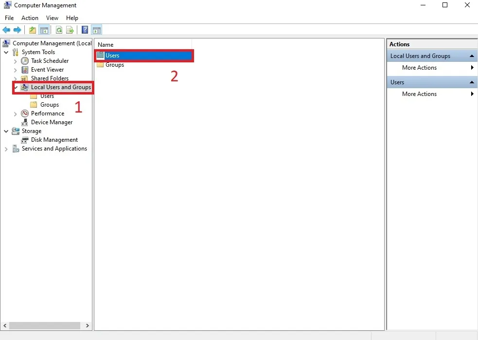Open Help using the question mark icon
The width and height of the screenshot is (478, 340).
pos(85,30)
